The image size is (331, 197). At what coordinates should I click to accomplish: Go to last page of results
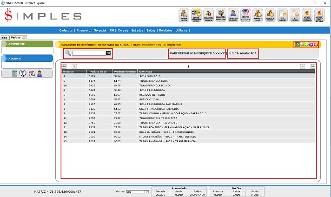313,66
